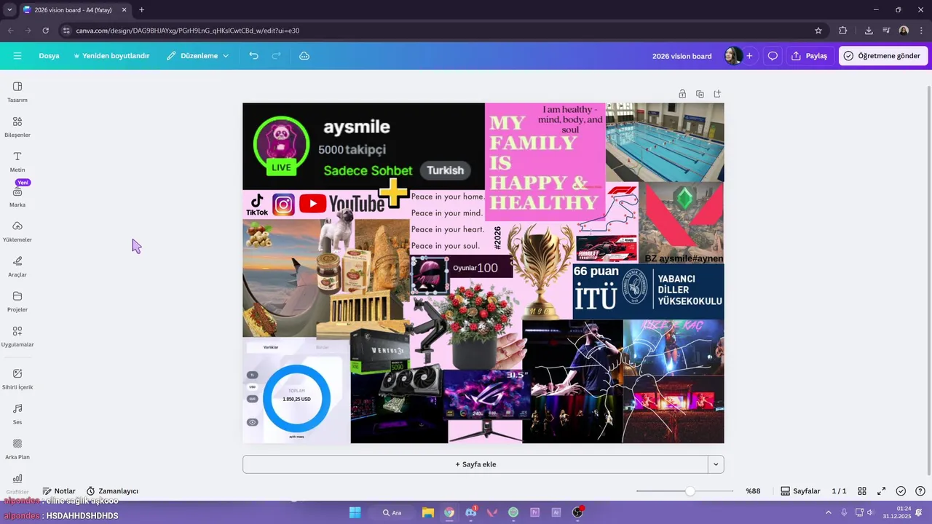Reload the browser page

pos(45,31)
